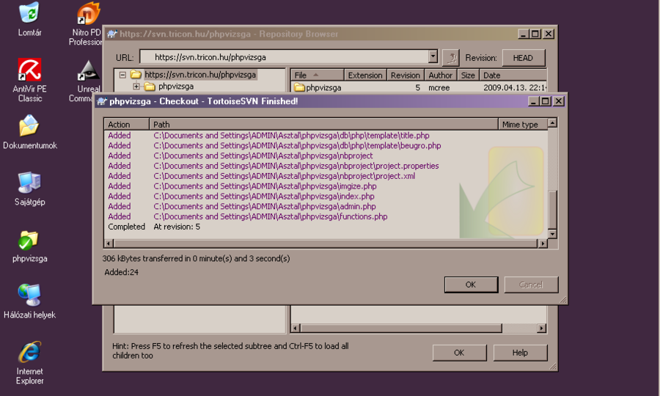This screenshot has width=660, height=396.
Task: Click the go/refresh icon next to the URL box
Action: click(x=451, y=57)
